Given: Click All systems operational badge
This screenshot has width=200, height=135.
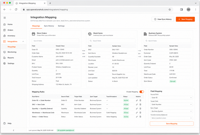Looking at the screenshot, I should 66,130.
